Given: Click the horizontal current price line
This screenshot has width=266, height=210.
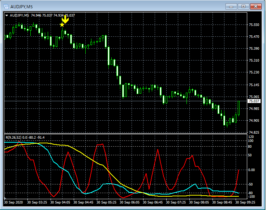Looking at the screenshot, I should click(x=125, y=101).
